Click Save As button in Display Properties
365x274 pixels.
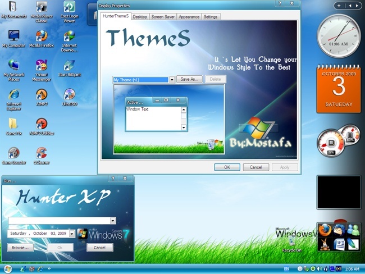click(189, 79)
